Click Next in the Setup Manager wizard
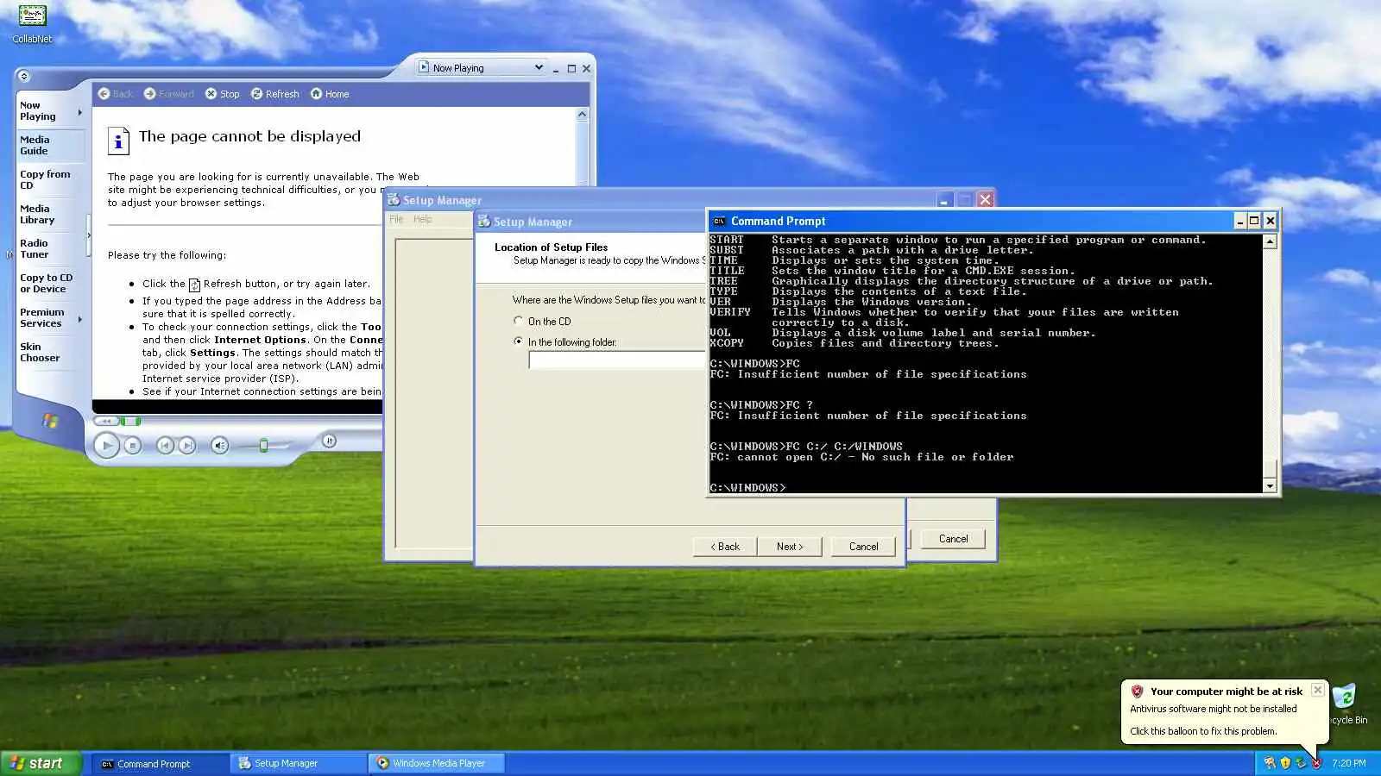 point(790,547)
